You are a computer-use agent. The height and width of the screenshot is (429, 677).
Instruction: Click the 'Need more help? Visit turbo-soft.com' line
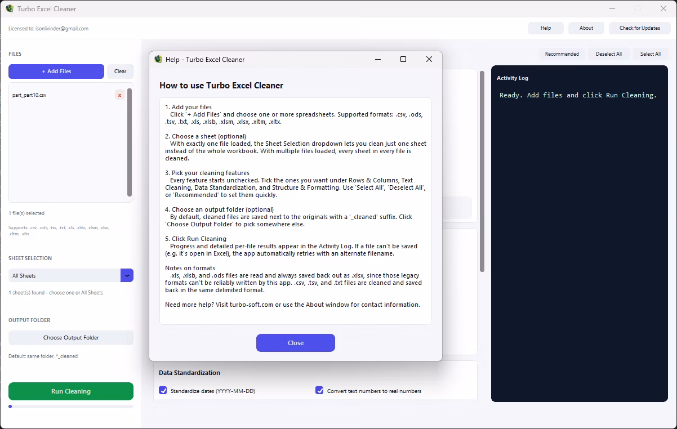pos(293,305)
